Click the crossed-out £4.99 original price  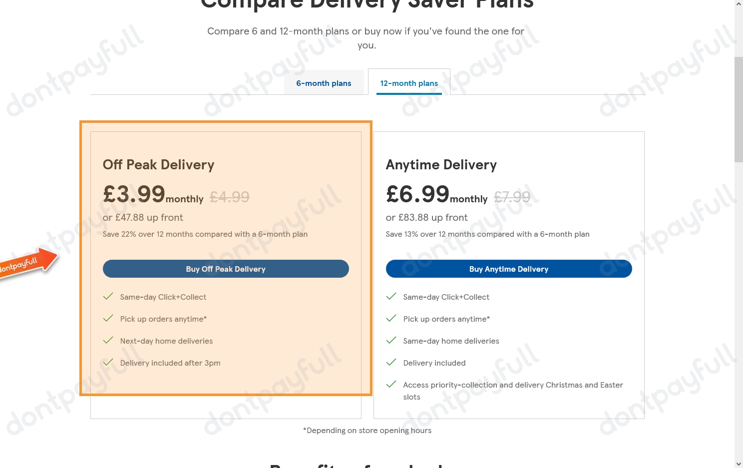(x=229, y=197)
